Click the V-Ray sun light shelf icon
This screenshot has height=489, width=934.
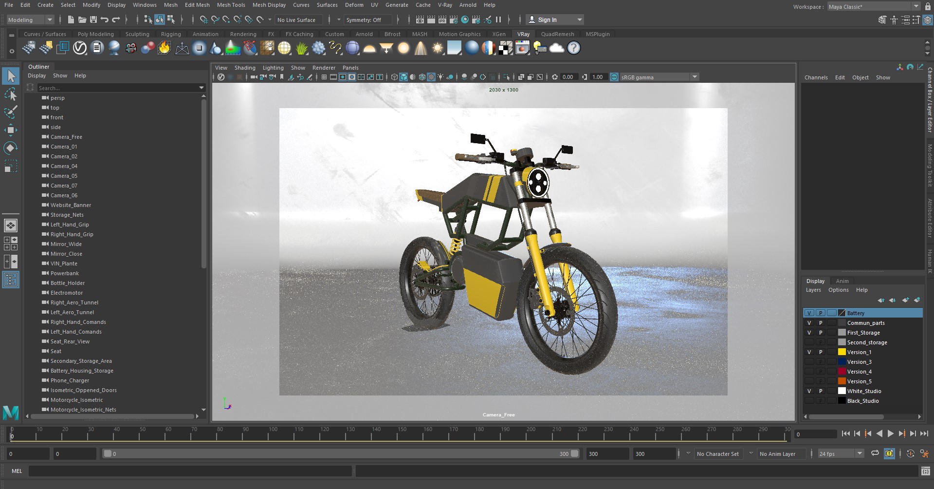[438, 48]
